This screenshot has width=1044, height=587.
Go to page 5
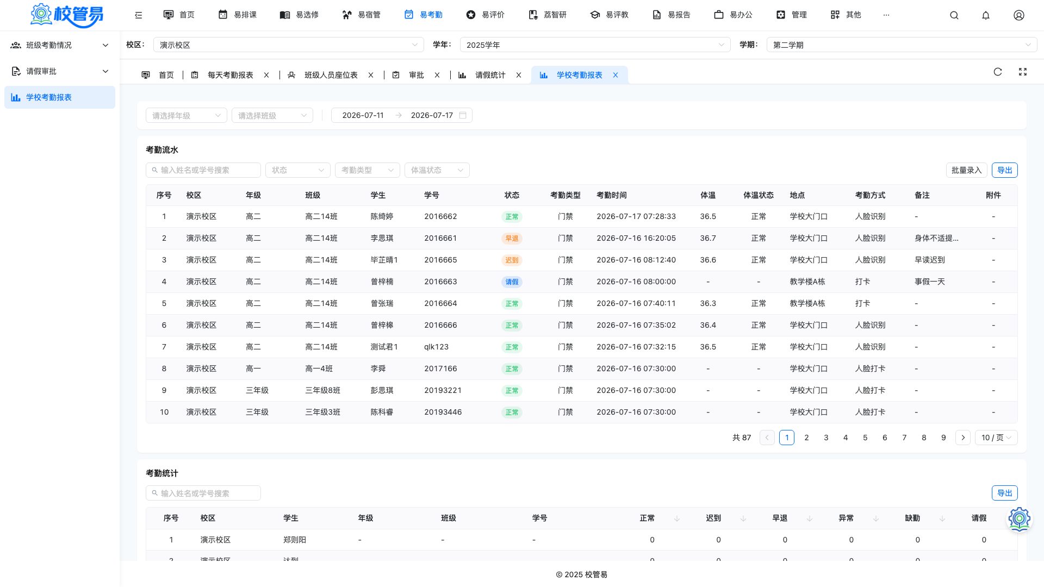pos(865,438)
